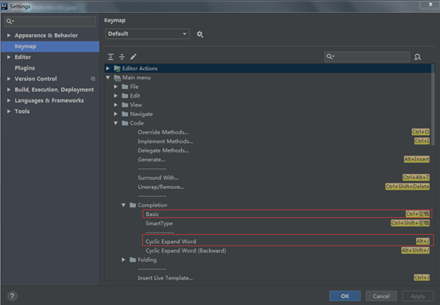Close the Settings dialog

click(x=430, y=5)
